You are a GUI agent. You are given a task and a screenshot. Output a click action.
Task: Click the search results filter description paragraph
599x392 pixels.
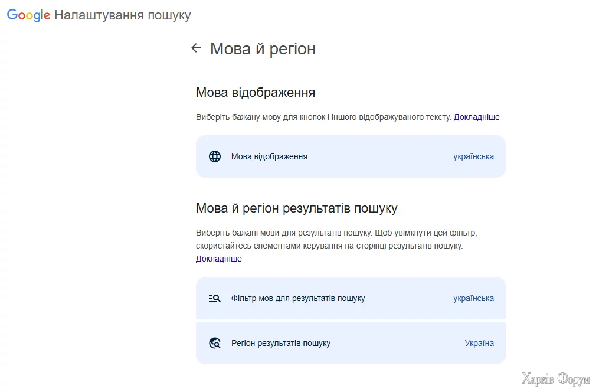pyautogui.click(x=336, y=239)
